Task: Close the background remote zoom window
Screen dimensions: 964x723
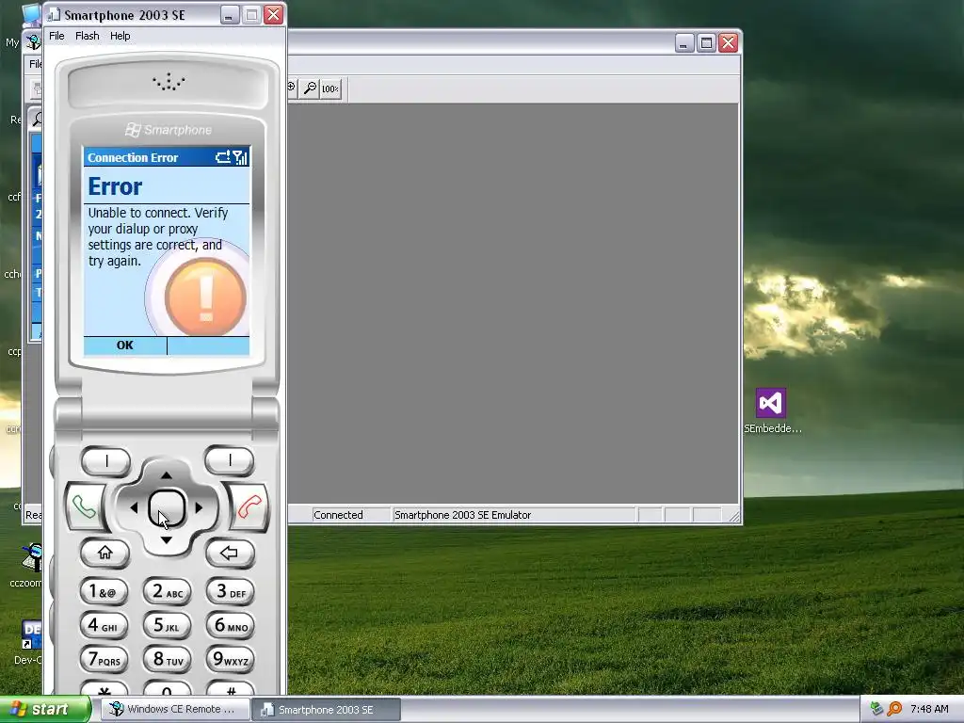Action: [x=729, y=42]
